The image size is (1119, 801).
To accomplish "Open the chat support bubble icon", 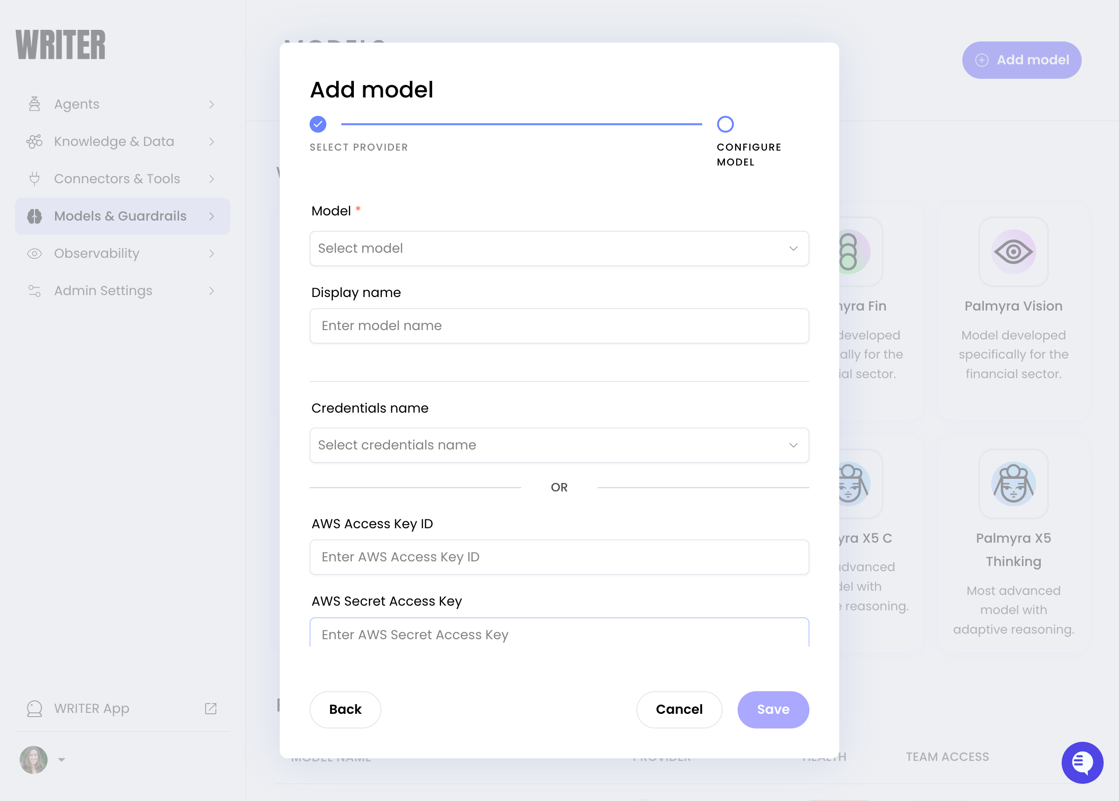I will coord(1082,762).
